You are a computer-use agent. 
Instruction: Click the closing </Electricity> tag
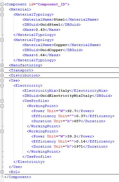[x=29, y=162]
